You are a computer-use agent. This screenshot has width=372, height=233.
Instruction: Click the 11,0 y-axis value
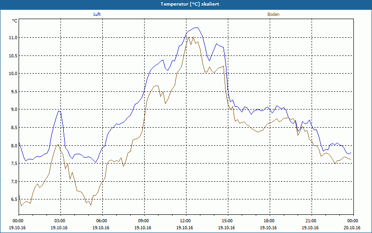tap(13, 38)
